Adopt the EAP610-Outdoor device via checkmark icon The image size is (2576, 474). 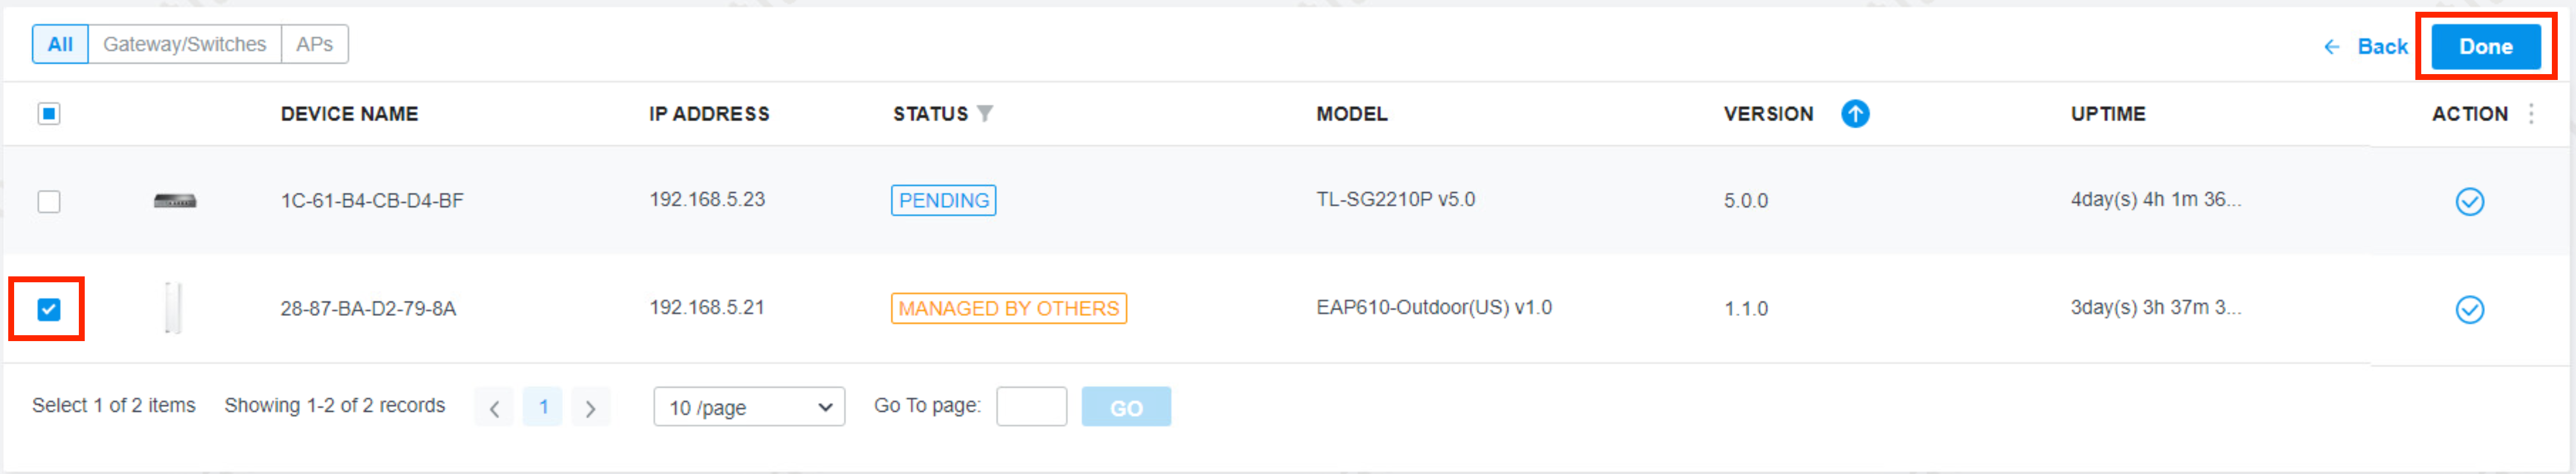pos(2469,309)
